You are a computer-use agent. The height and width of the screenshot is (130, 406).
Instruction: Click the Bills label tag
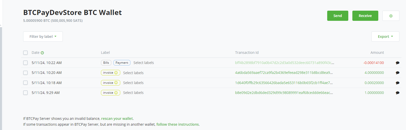click(106, 63)
